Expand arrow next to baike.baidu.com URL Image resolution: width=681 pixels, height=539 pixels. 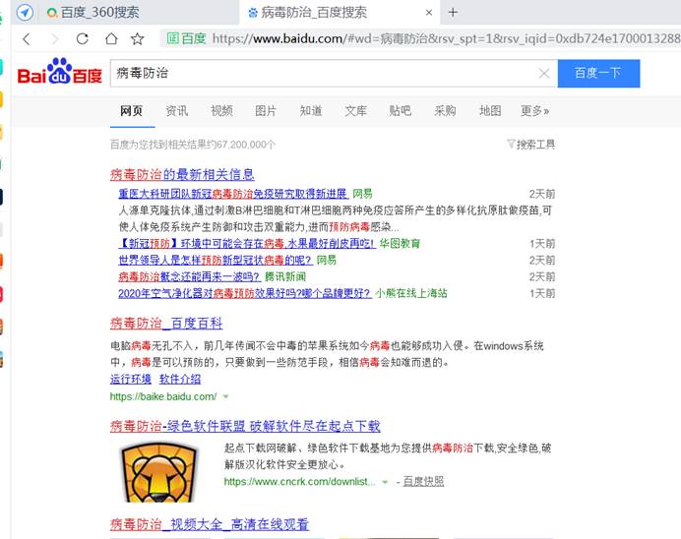click(x=226, y=396)
